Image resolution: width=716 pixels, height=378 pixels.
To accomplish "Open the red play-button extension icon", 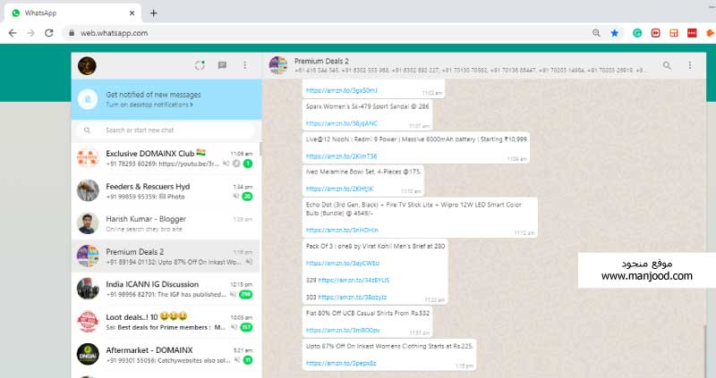I will 656,33.
